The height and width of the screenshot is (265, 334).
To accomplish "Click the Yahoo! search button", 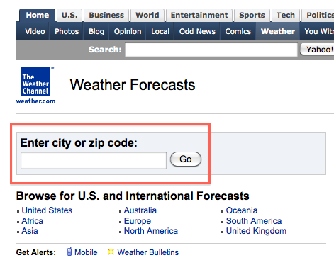I will pyautogui.click(x=317, y=50).
